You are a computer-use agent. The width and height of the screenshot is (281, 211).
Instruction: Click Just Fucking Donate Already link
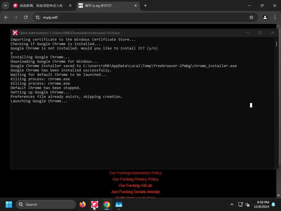tap(135, 192)
